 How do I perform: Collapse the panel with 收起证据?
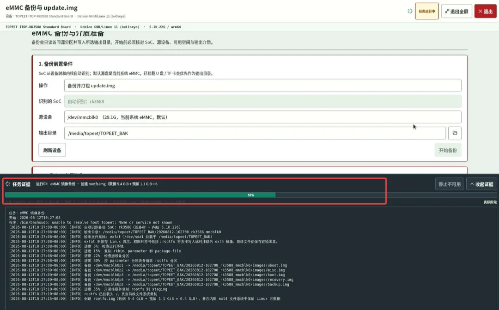point(481,184)
